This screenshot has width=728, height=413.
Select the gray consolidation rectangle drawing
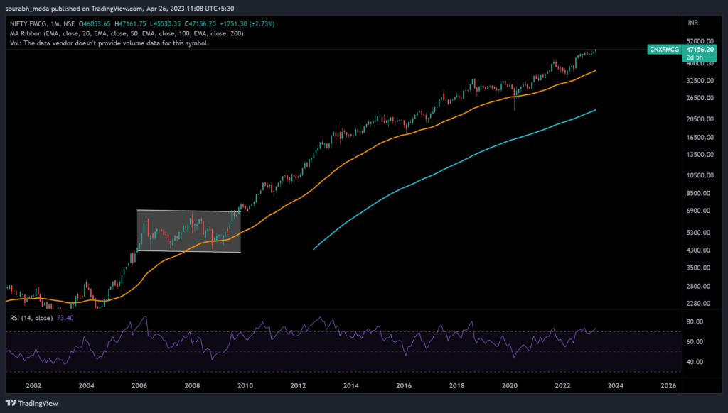click(189, 231)
